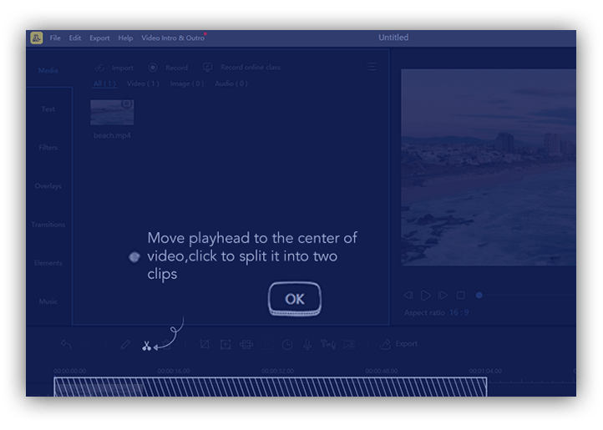Open the Export menu
The width and height of the screenshot is (603, 430).
(99, 38)
